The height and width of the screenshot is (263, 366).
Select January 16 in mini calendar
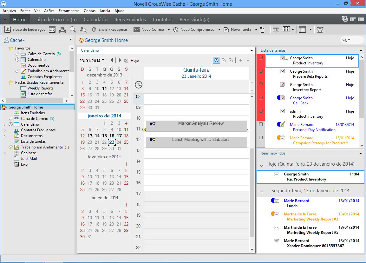(x=112, y=136)
